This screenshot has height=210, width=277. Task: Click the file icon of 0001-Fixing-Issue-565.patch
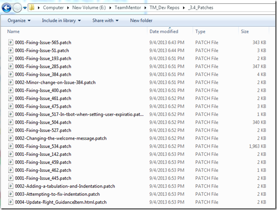(x=11, y=43)
